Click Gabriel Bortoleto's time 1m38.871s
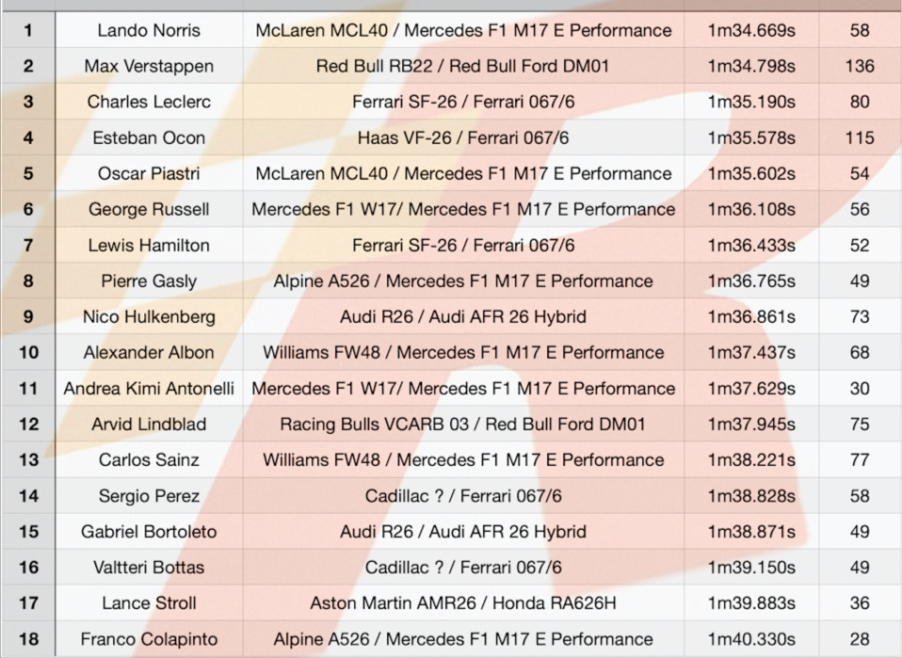 751,531
